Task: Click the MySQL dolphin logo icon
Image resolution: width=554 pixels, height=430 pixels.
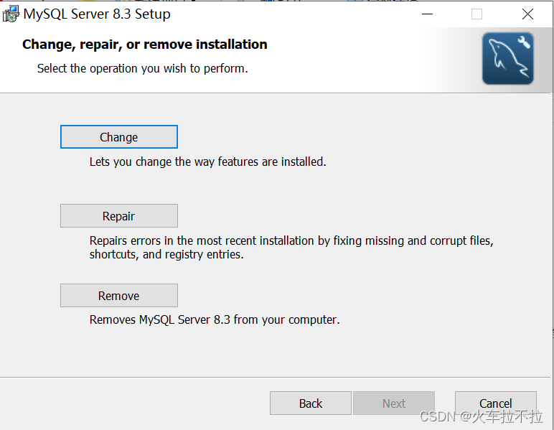Action: tap(508, 59)
